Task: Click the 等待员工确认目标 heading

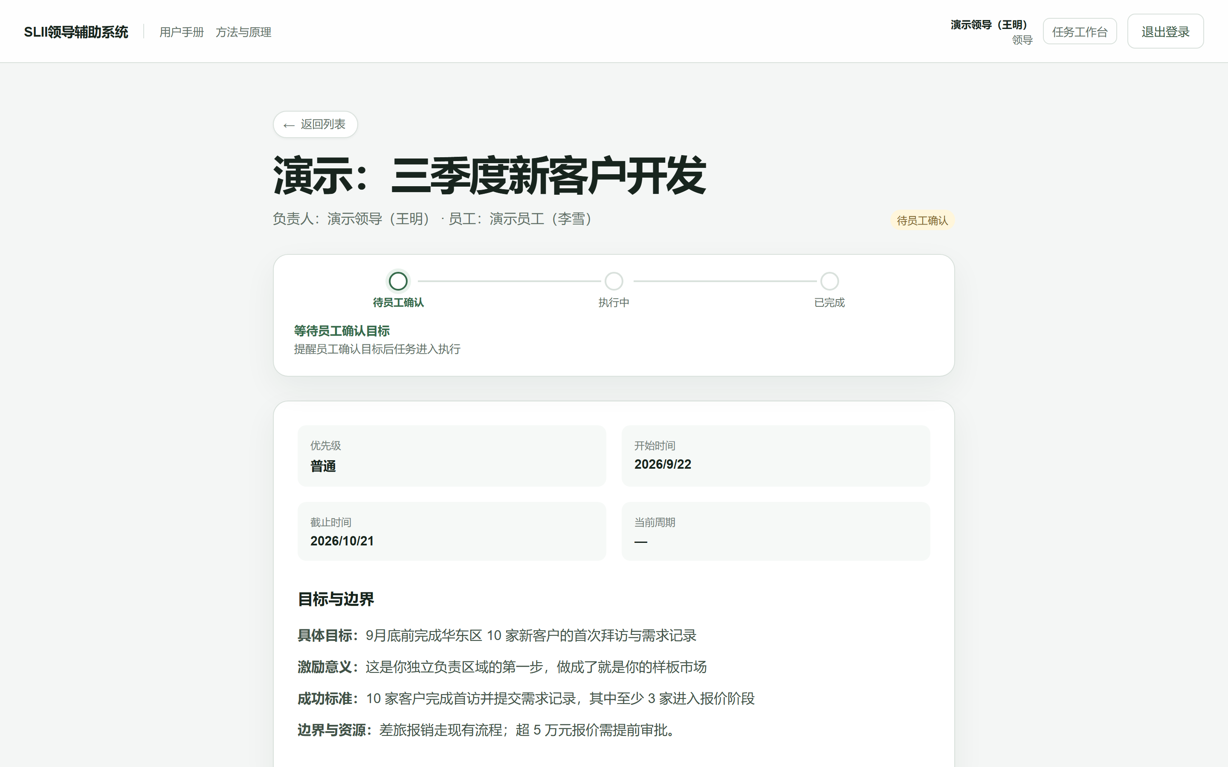Action: coord(342,331)
